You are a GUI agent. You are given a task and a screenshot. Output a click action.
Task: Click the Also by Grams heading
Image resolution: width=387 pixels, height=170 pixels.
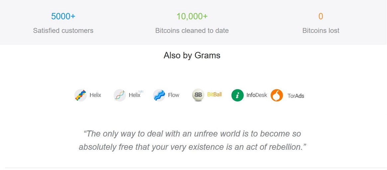192,55
